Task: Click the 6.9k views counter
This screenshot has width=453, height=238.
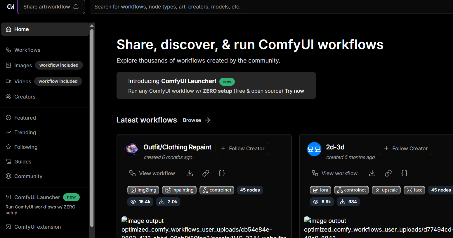Action: coord(322,202)
